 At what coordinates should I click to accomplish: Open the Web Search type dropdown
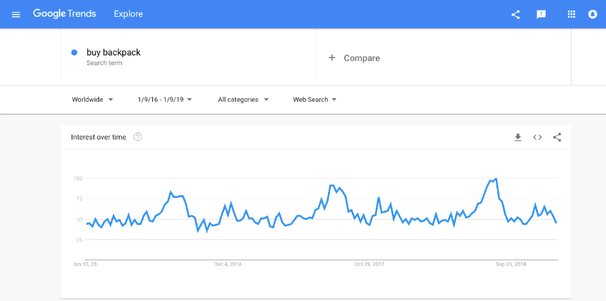(315, 100)
